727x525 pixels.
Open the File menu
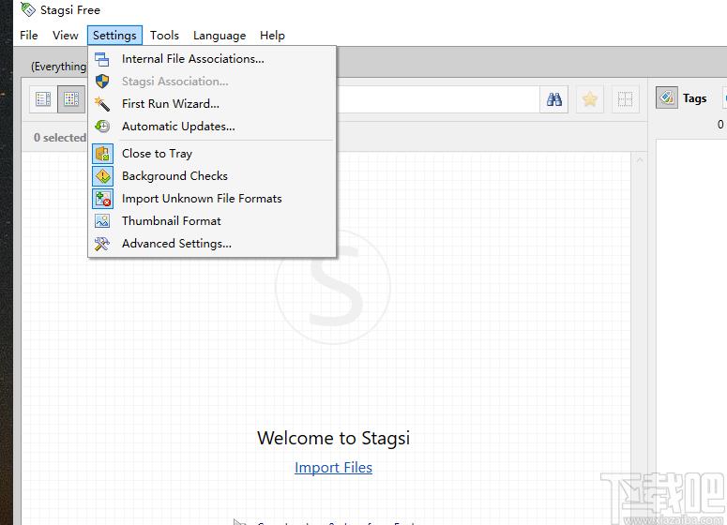coord(29,36)
